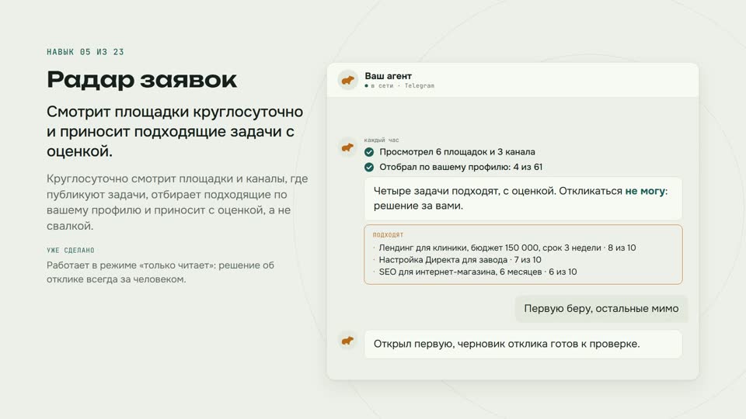
Task: Click "в сети · Telegram" status line
Action: 399,86
